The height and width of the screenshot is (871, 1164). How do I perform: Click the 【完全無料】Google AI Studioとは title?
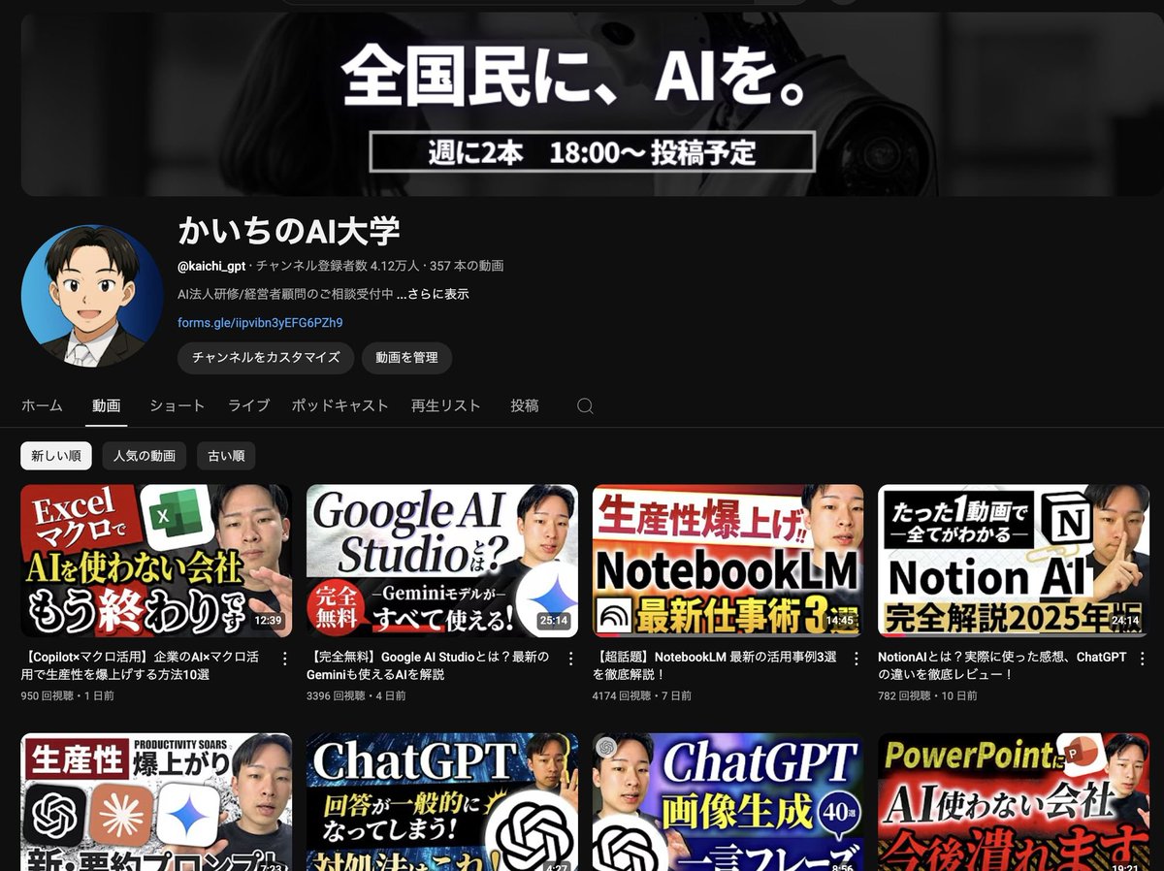[428, 665]
